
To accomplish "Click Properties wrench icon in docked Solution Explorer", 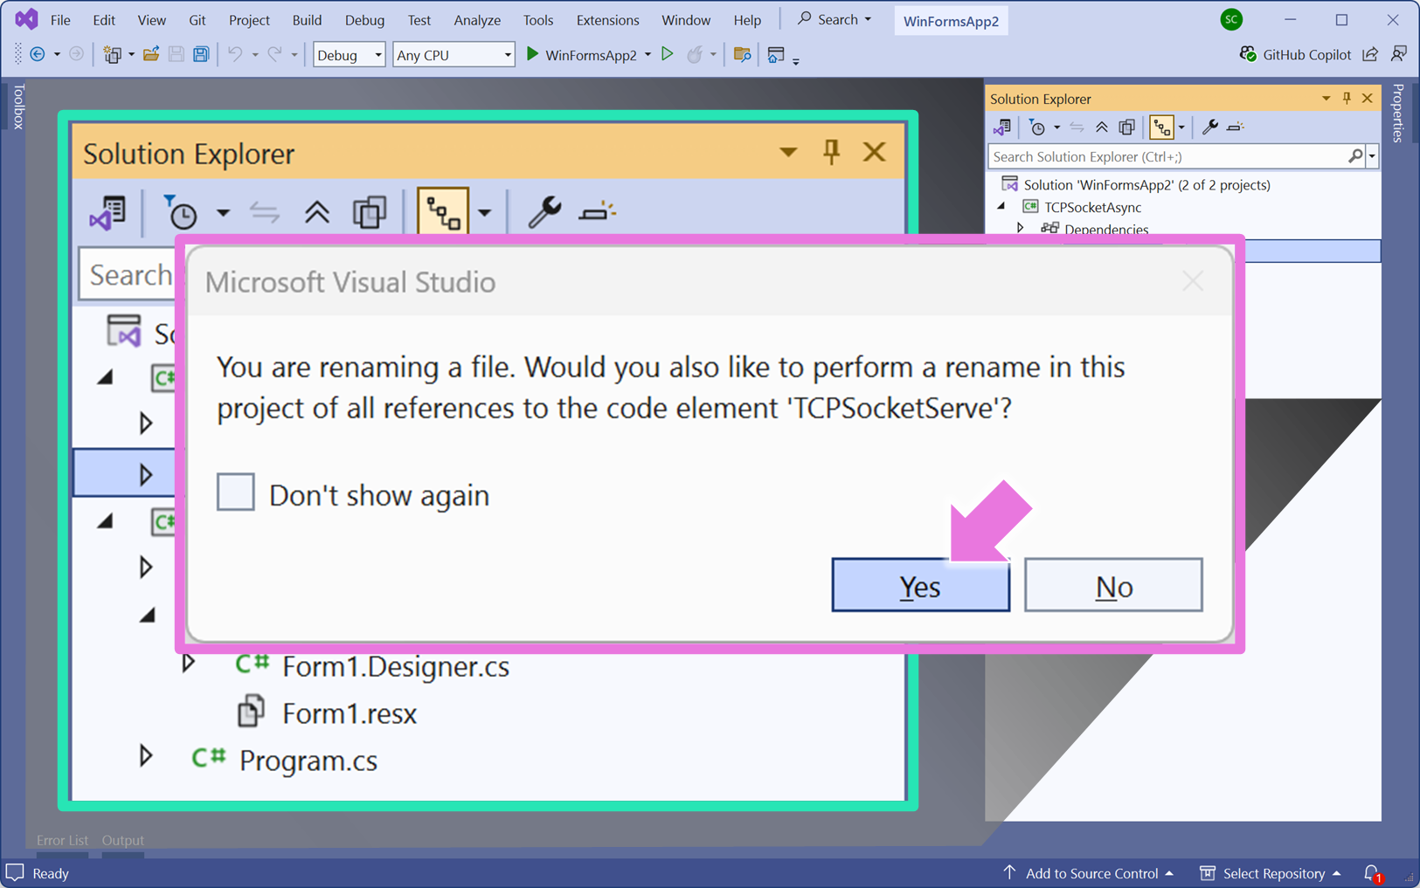I will (1209, 127).
